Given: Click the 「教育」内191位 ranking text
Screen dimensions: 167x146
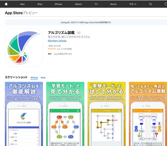Looking at the screenshot, I should pos(54,46).
